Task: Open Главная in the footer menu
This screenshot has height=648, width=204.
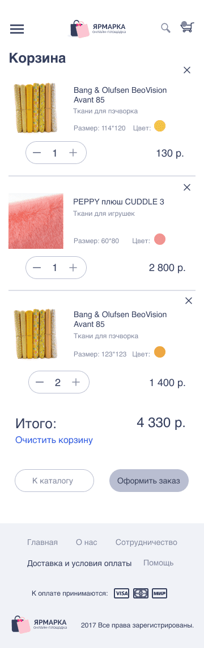Action: click(x=42, y=542)
